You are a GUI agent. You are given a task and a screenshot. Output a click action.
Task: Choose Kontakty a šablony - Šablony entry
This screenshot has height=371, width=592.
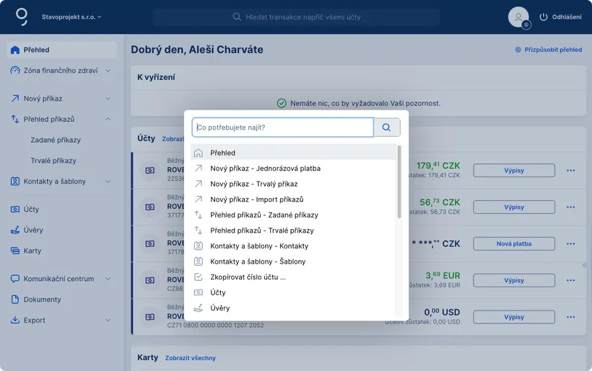click(258, 262)
